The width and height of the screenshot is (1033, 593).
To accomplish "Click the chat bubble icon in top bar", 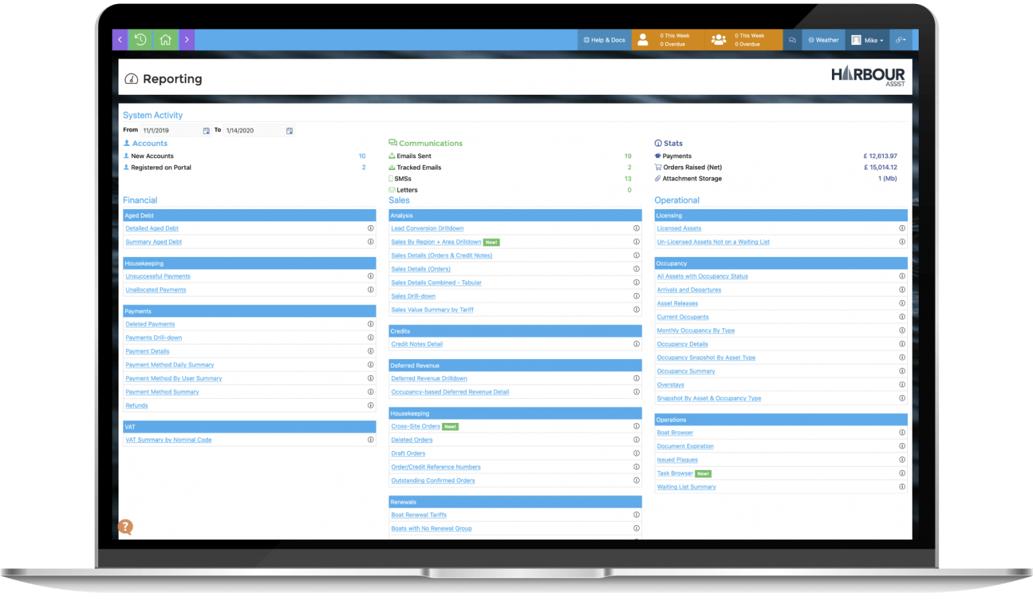I will 792,39.
